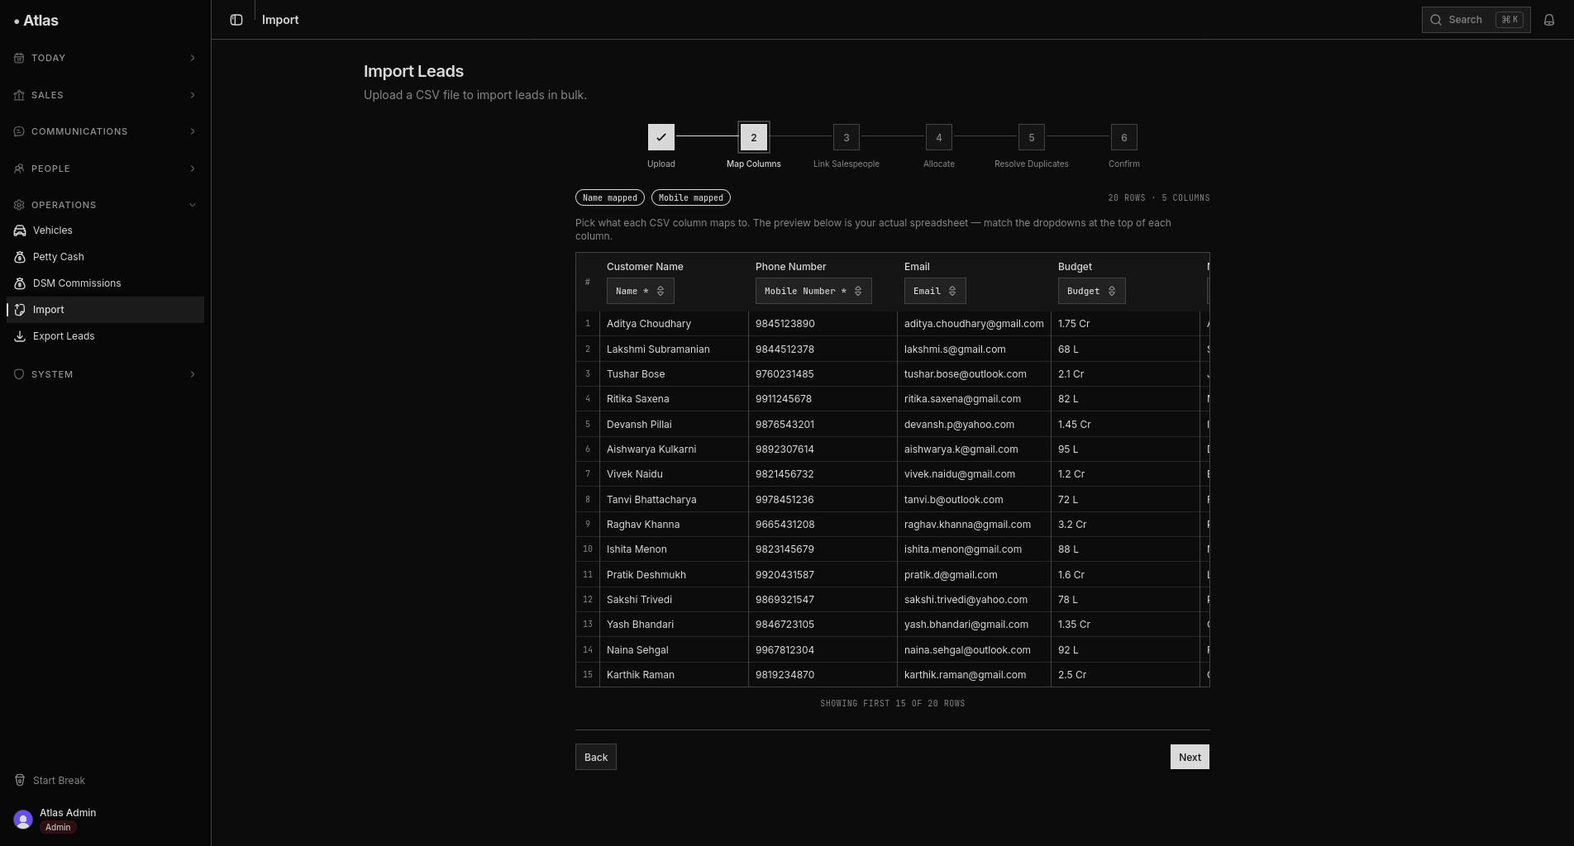Open Petty Cash page
Image resolution: width=1574 pixels, height=846 pixels.
click(105, 257)
